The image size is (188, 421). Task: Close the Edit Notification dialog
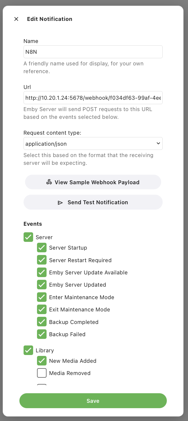16,19
